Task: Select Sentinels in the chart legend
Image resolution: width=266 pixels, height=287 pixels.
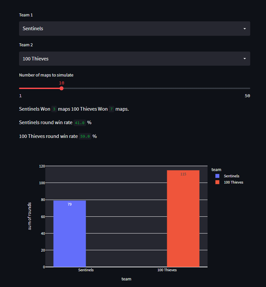Action: [x=231, y=176]
